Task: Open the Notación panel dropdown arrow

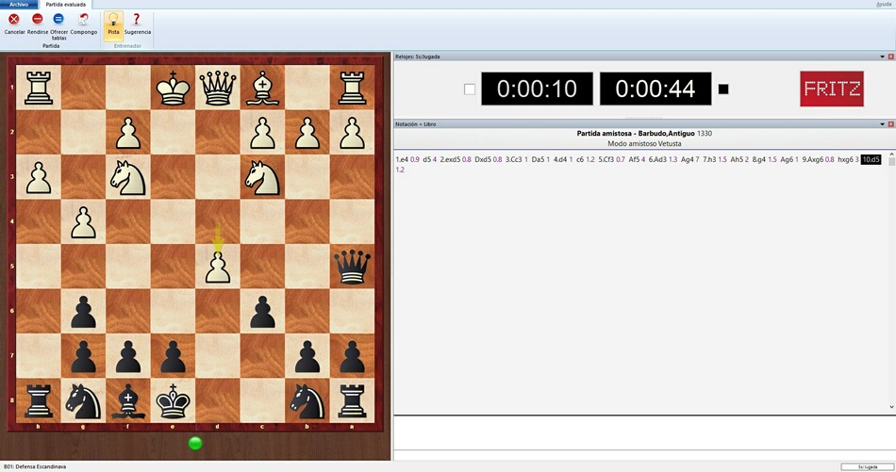Action: tap(882, 123)
